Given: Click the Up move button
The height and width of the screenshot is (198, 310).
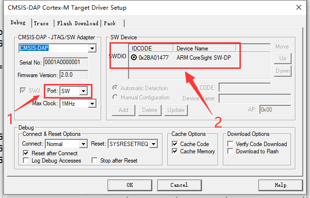Looking at the screenshot, I should click(x=283, y=58).
